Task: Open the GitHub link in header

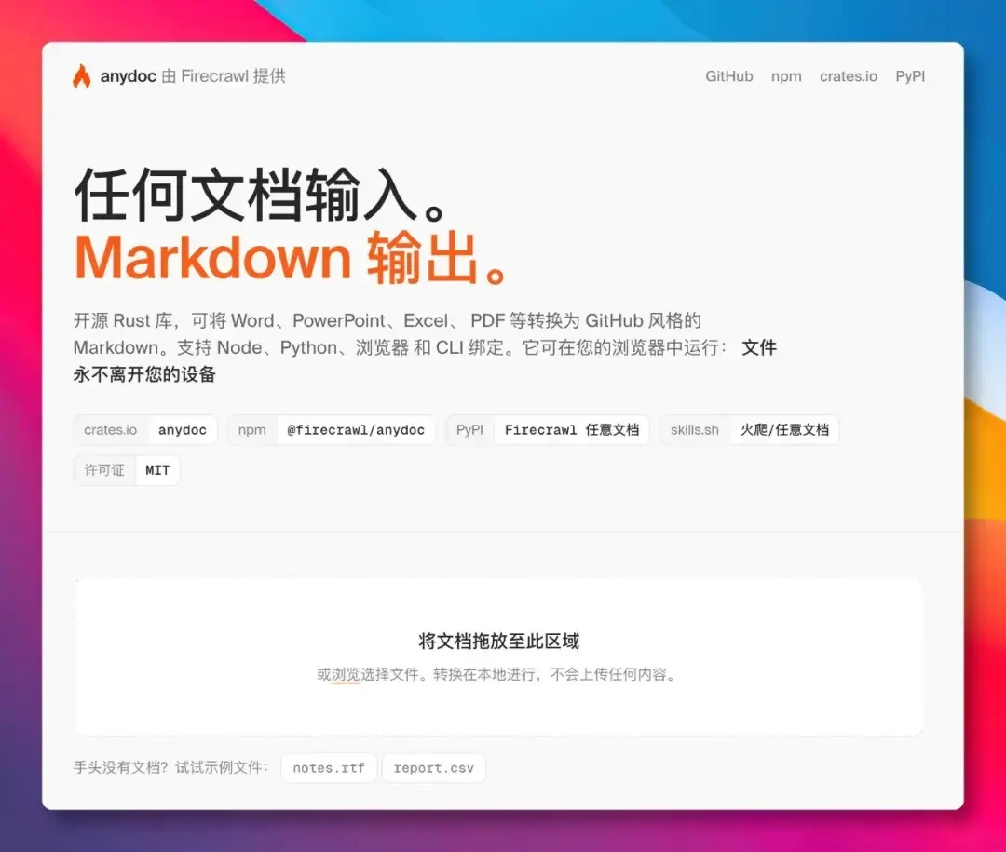Action: pos(728,76)
